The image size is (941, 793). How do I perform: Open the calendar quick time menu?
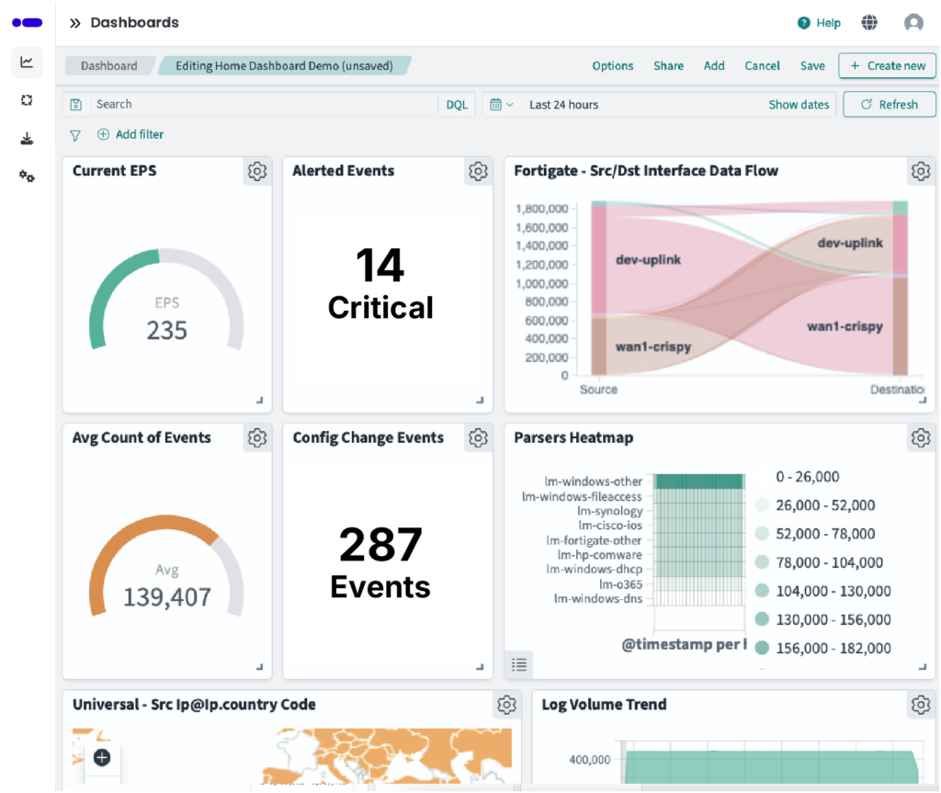click(501, 105)
